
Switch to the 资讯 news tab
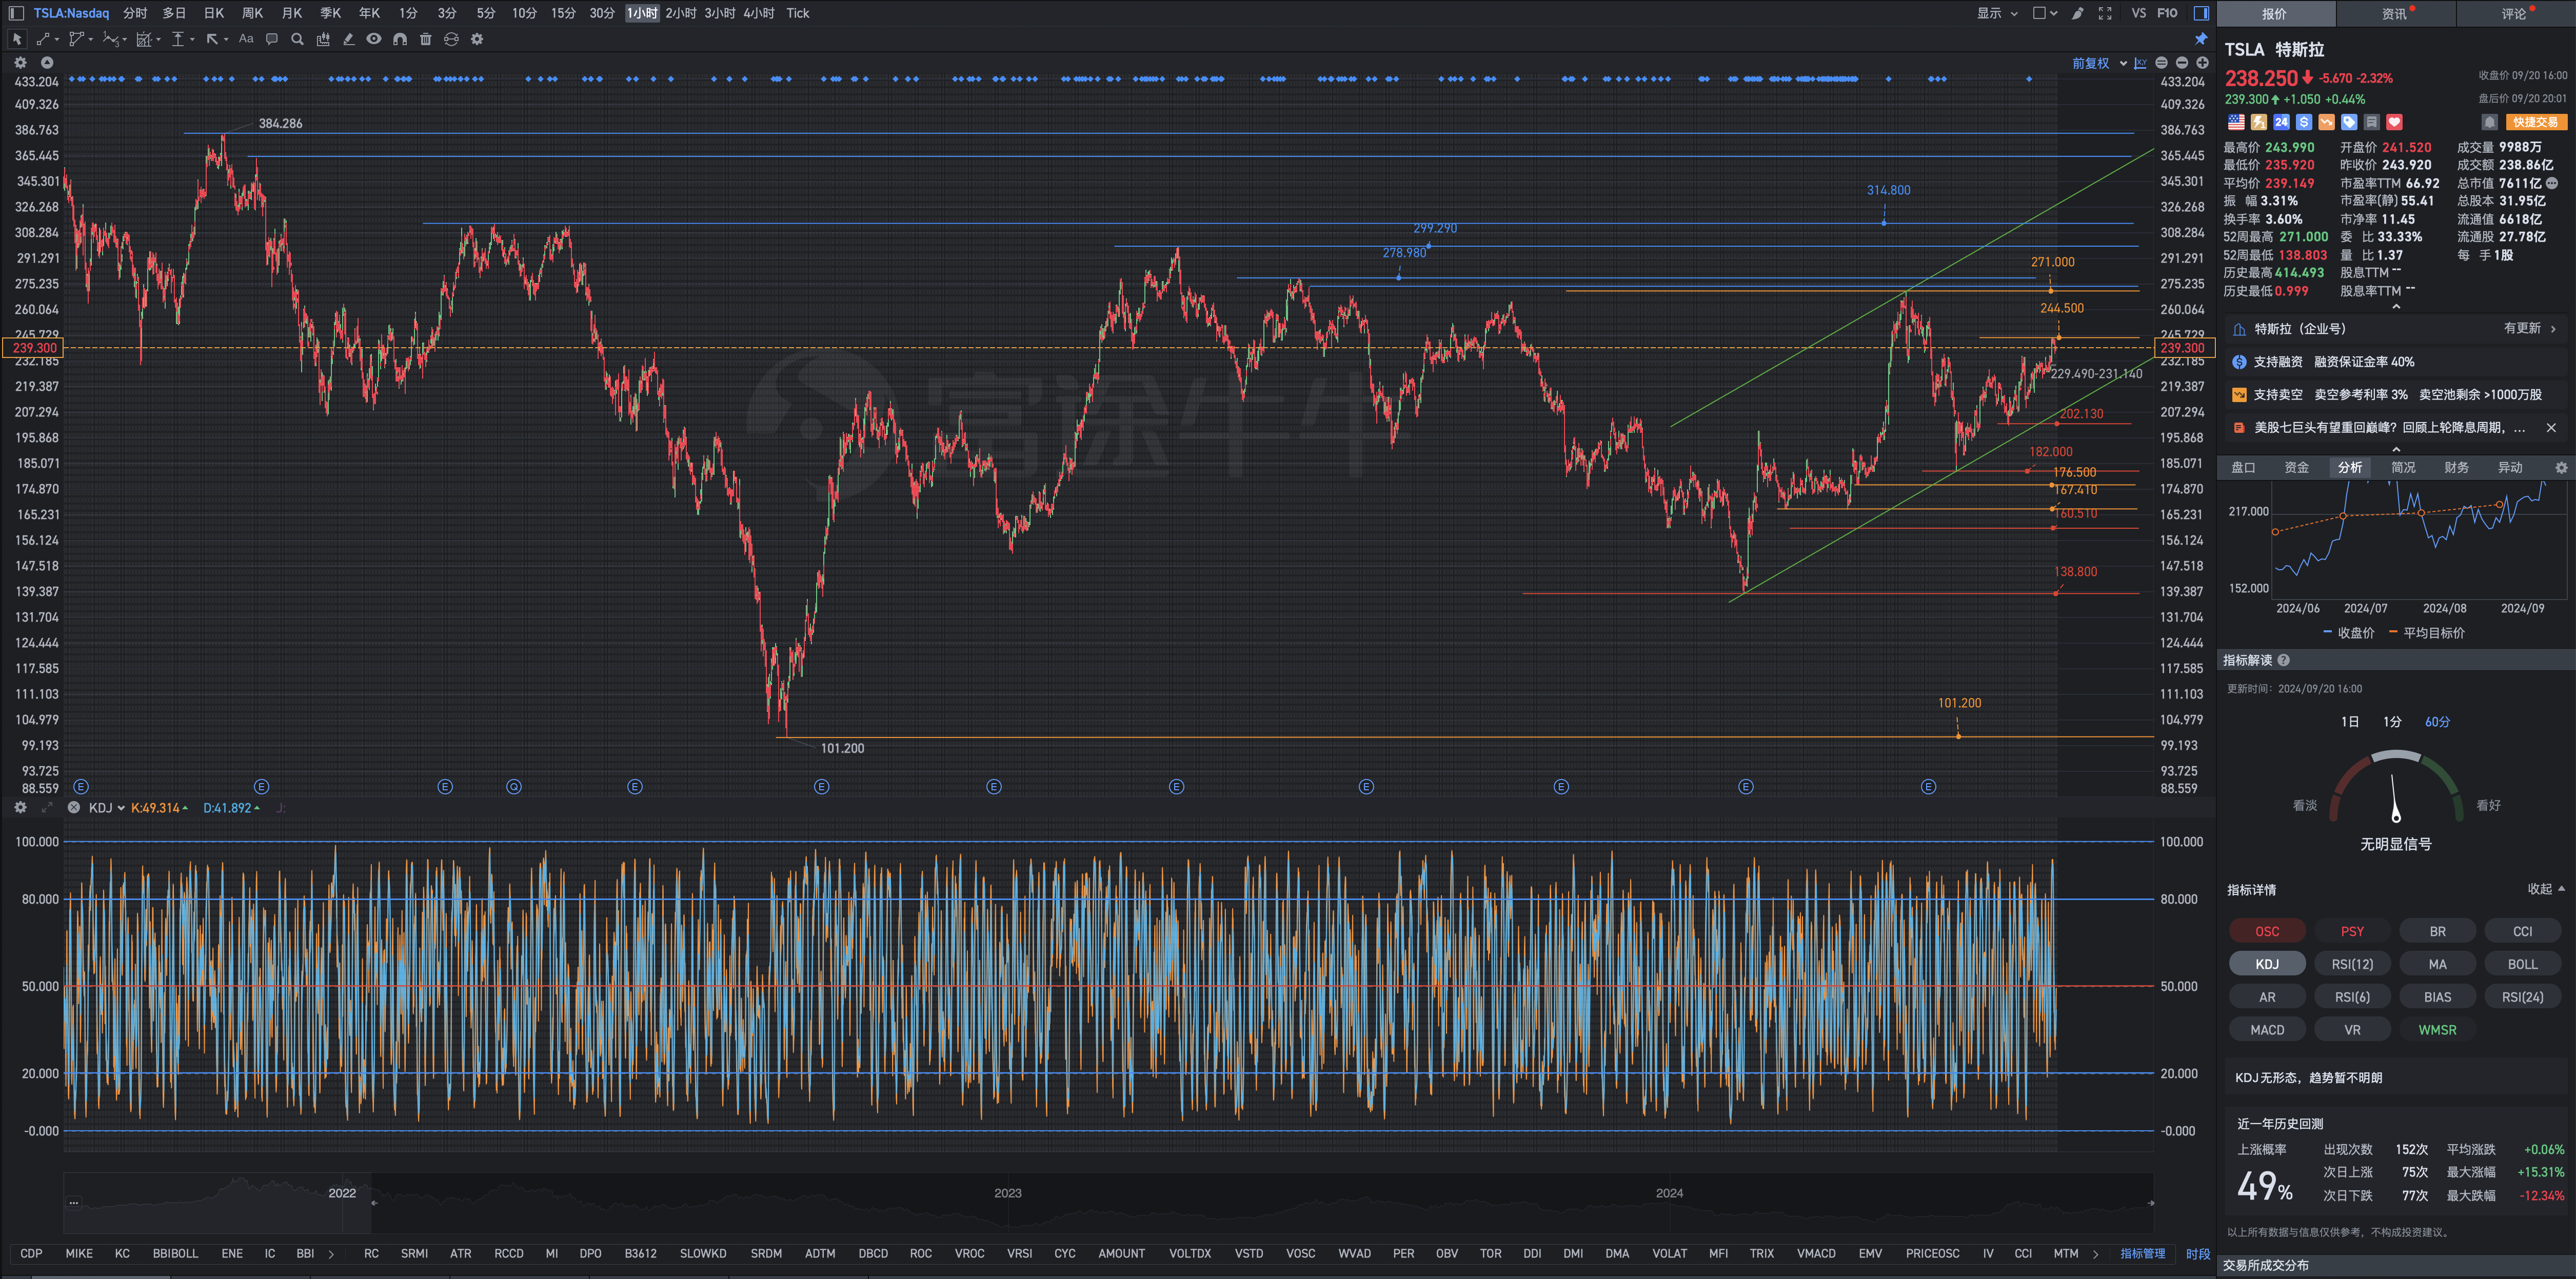coord(2395,13)
